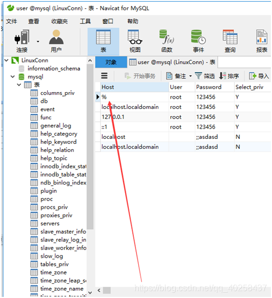The width and height of the screenshot is (272, 298).
Task: Open the 工具 menu
Action: [85, 21]
